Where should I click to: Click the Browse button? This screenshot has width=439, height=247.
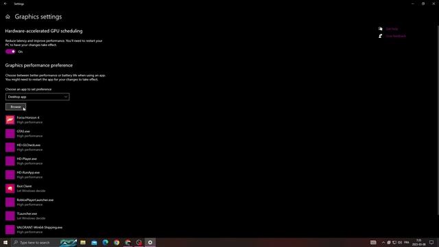(x=16, y=107)
